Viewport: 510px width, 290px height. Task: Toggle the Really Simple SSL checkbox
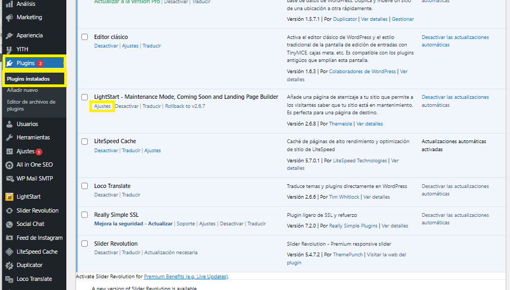pos(85,215)
